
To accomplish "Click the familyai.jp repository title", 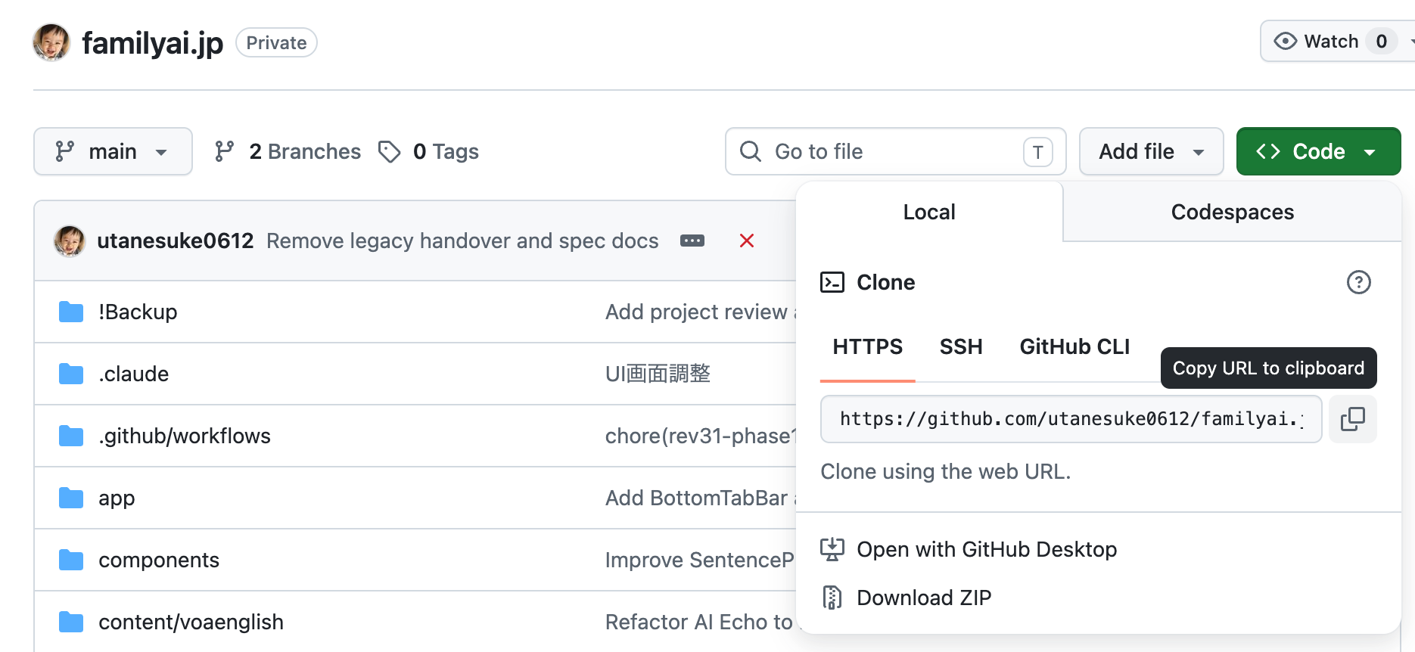I will coord(153,43).
